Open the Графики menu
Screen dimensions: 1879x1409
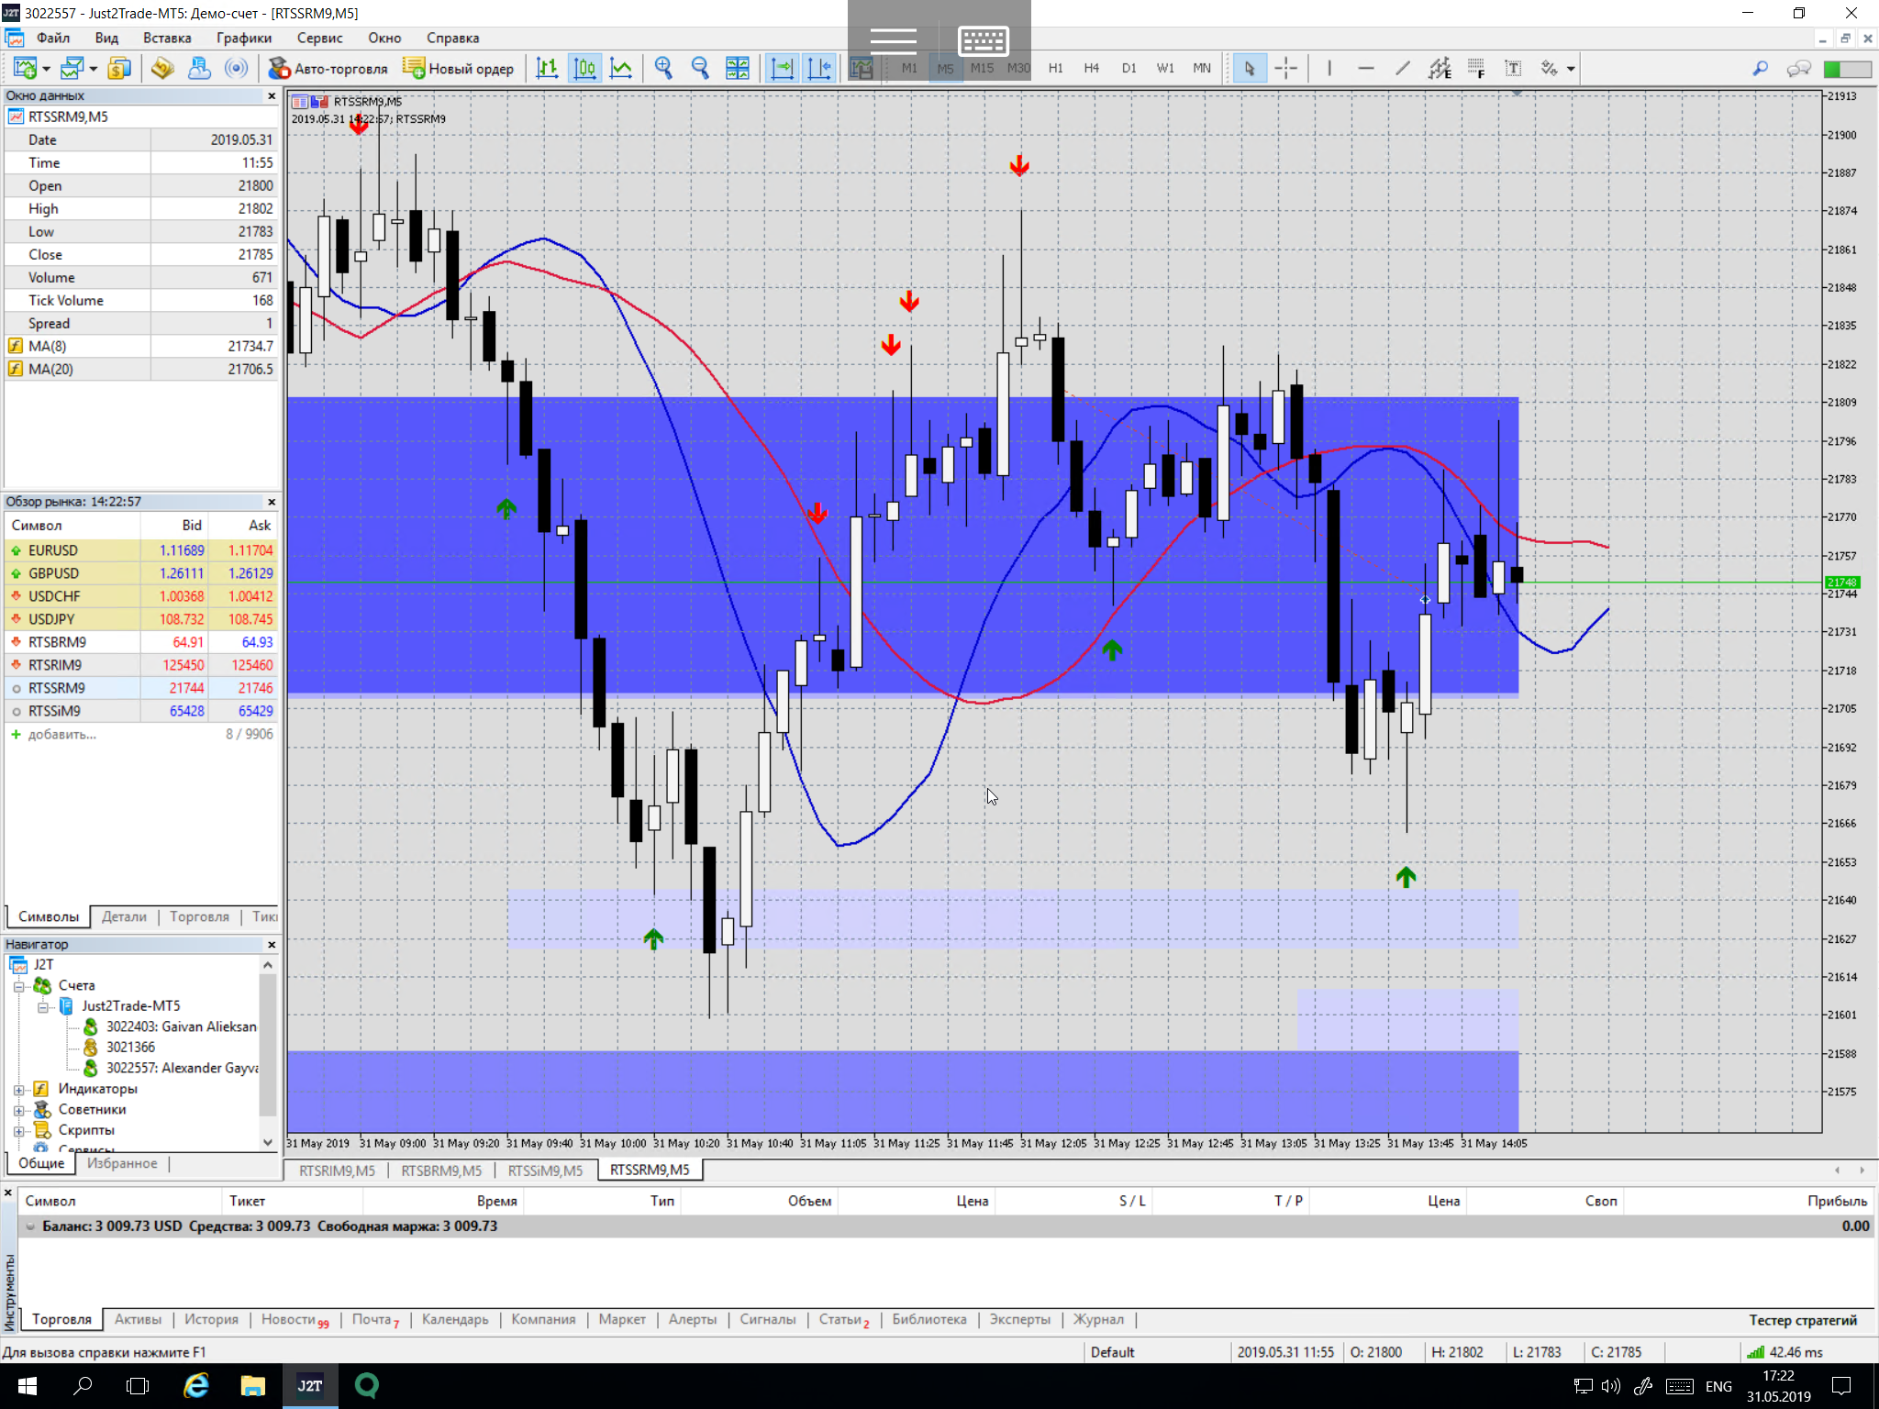point(243,38)
